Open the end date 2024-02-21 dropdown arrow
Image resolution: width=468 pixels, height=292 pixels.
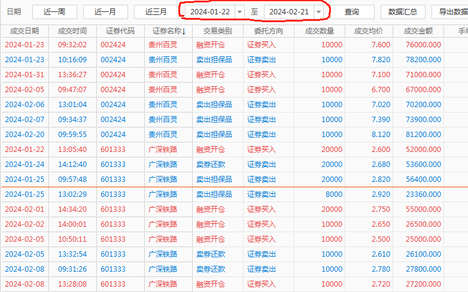(x=318, y=12)
